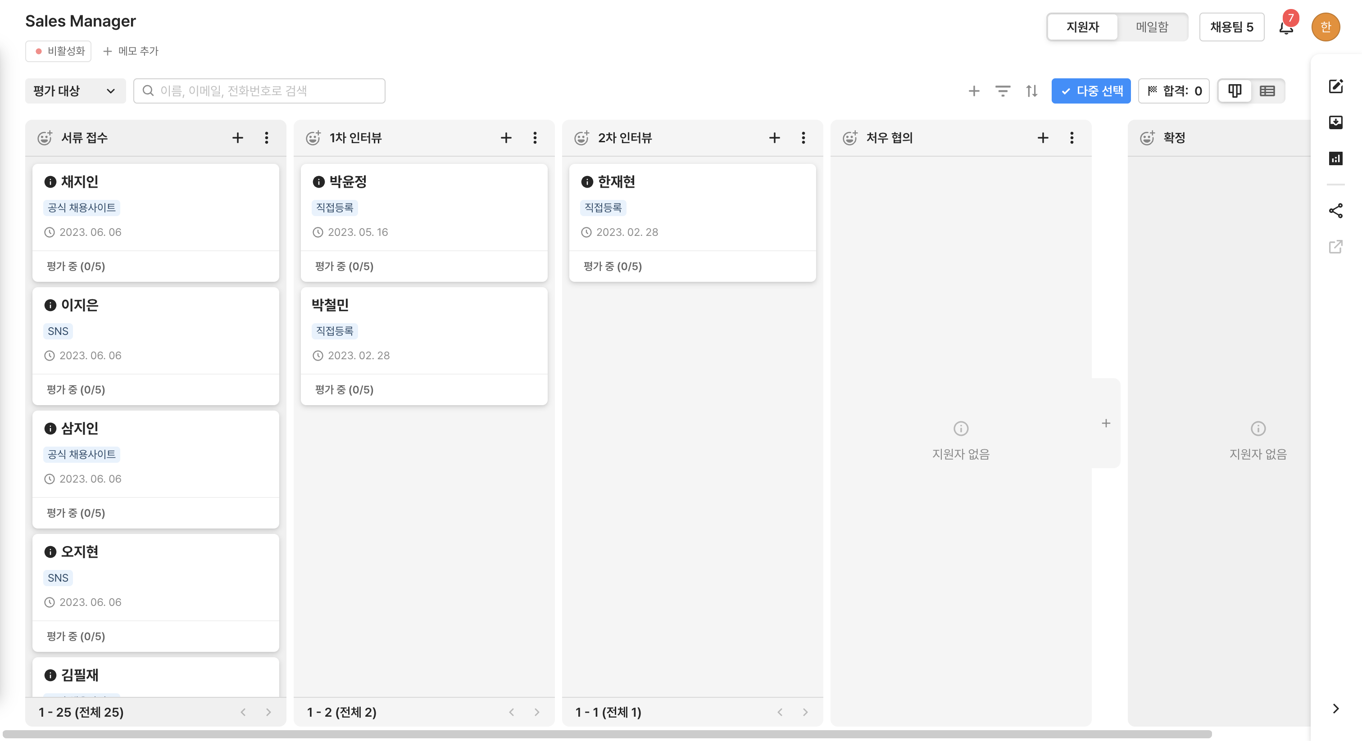Screen dimensions: 1362x741
Task: Click the edit pencil icon in right sidebar
Action: coord(1335,86)
